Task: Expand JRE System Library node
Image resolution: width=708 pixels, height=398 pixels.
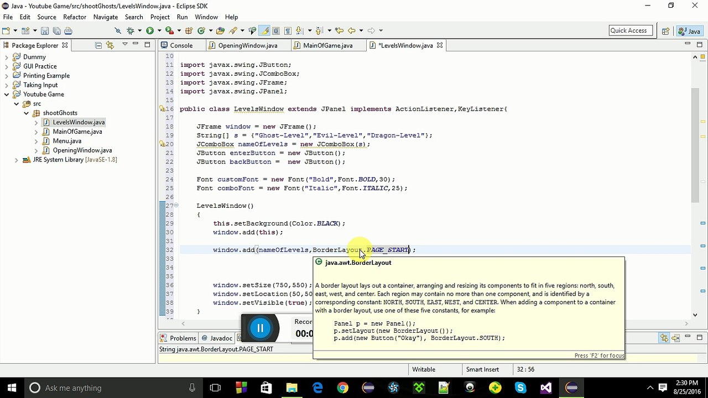Action: (17, 160)
